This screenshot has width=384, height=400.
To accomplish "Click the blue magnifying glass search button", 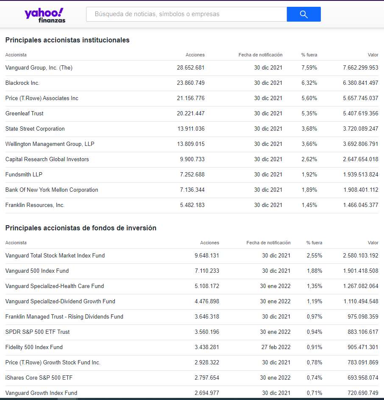I will pyautogui.click(x=303, y=14).
